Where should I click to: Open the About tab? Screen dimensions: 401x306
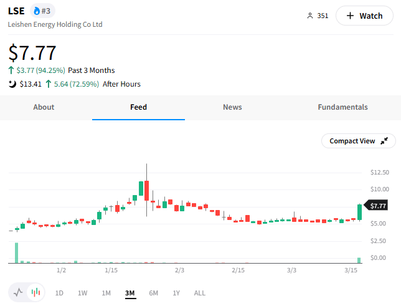pyautogui.click(x=44, y=107)
